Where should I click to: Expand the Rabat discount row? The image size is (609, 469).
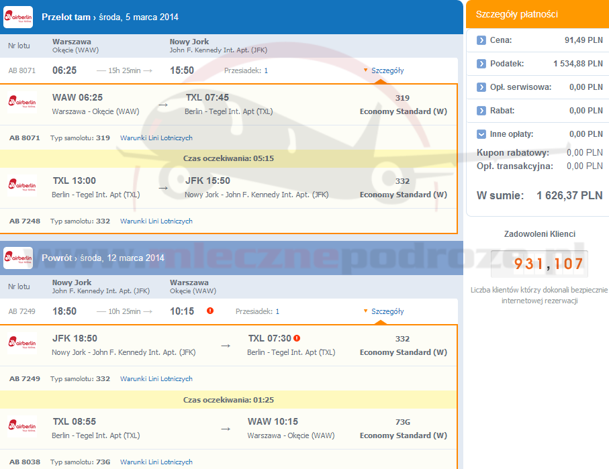481,111
